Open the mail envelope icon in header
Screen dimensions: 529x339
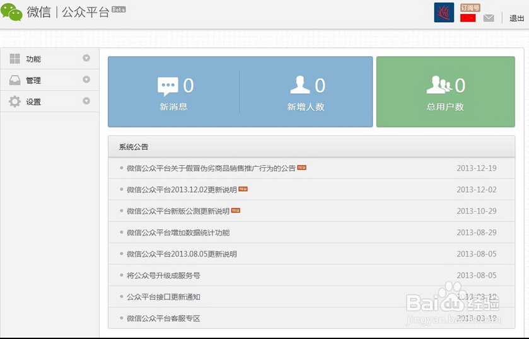[x=489, y=18]
